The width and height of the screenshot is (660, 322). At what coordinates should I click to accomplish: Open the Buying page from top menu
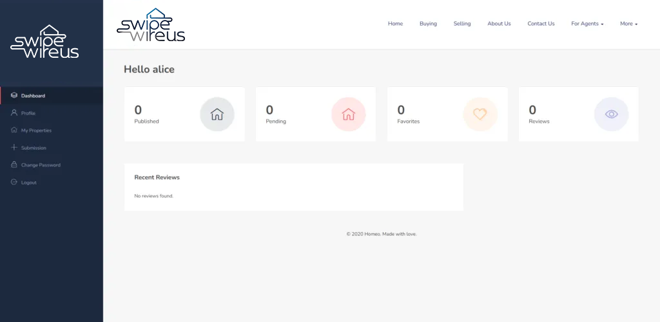[428, 24]
